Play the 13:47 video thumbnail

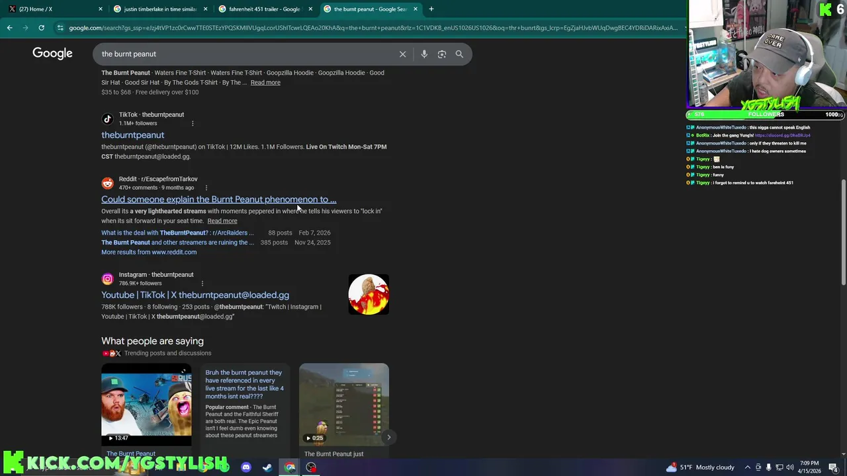pyautogui.click(x=146, y=404)
